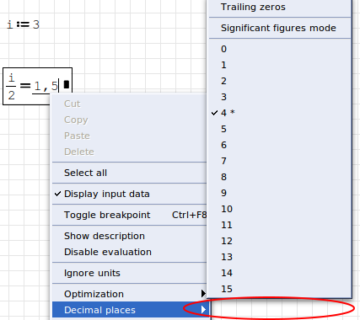Click the black placeholder after result
Viewport: 360px width, 320px height.
pyautogui.click(x=67, y=84)
